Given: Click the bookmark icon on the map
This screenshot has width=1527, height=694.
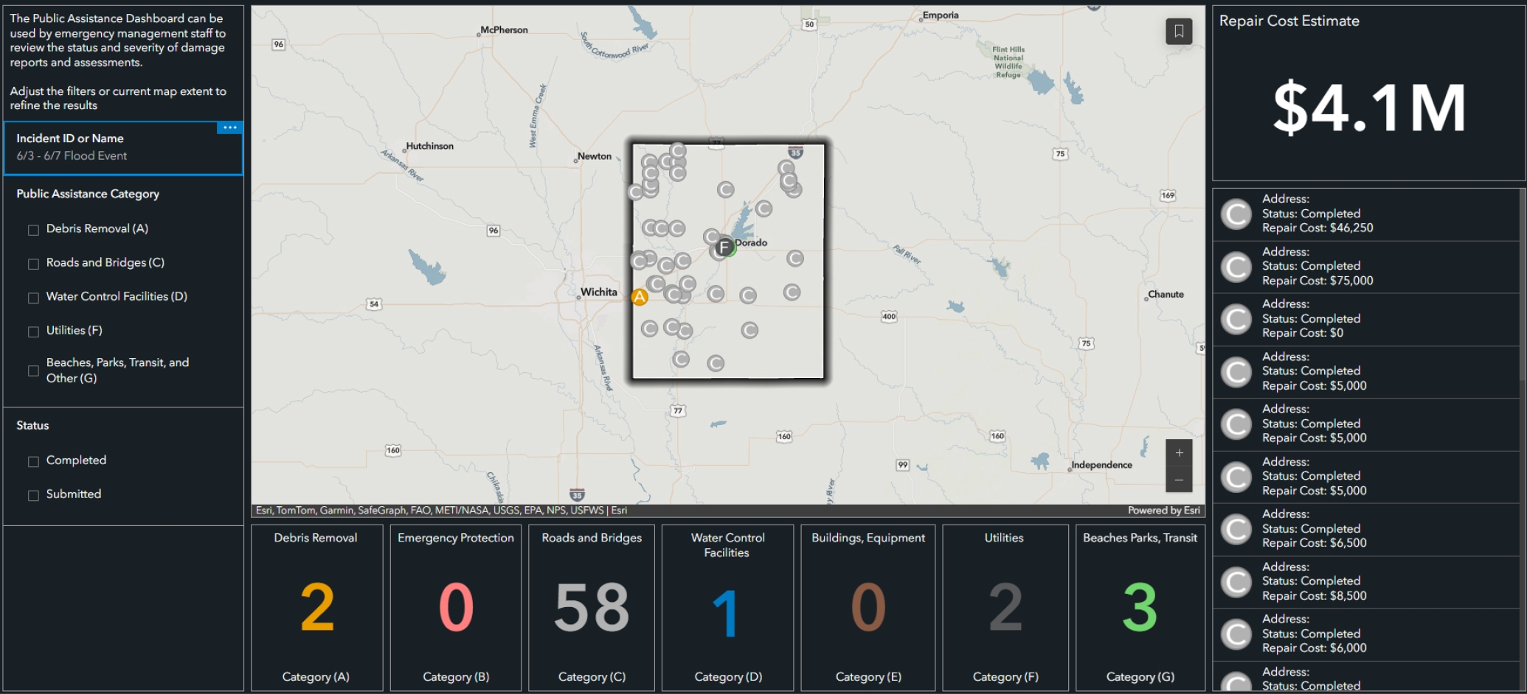Looking at the screenshot, I should click(x=1178, y=31).
